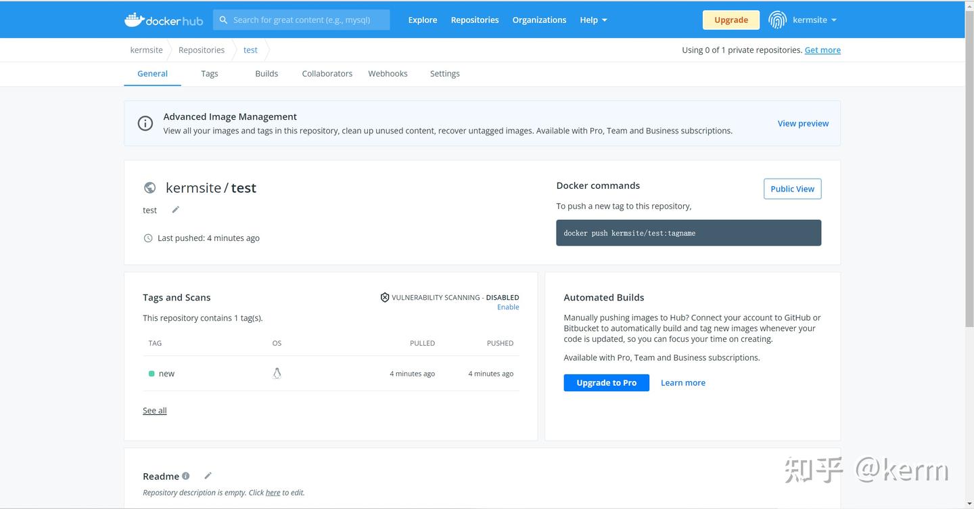Click the View preview link
The height and width of the screenshot is (509, 974).
click(803, 123)
